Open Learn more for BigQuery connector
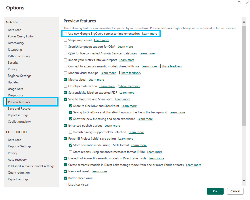The height and width of the screenshot is (200, 250). click(x=150, y=34)
